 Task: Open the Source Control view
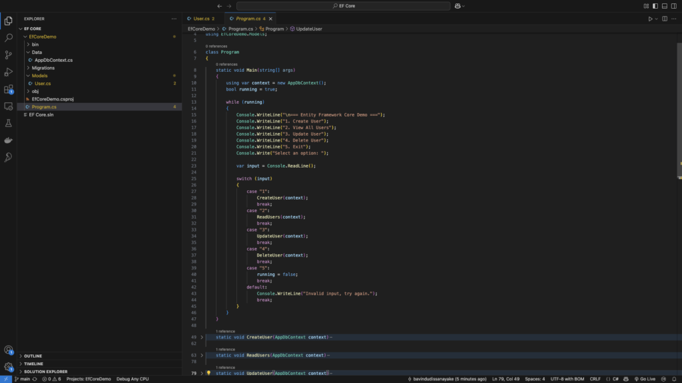[8, 55]
